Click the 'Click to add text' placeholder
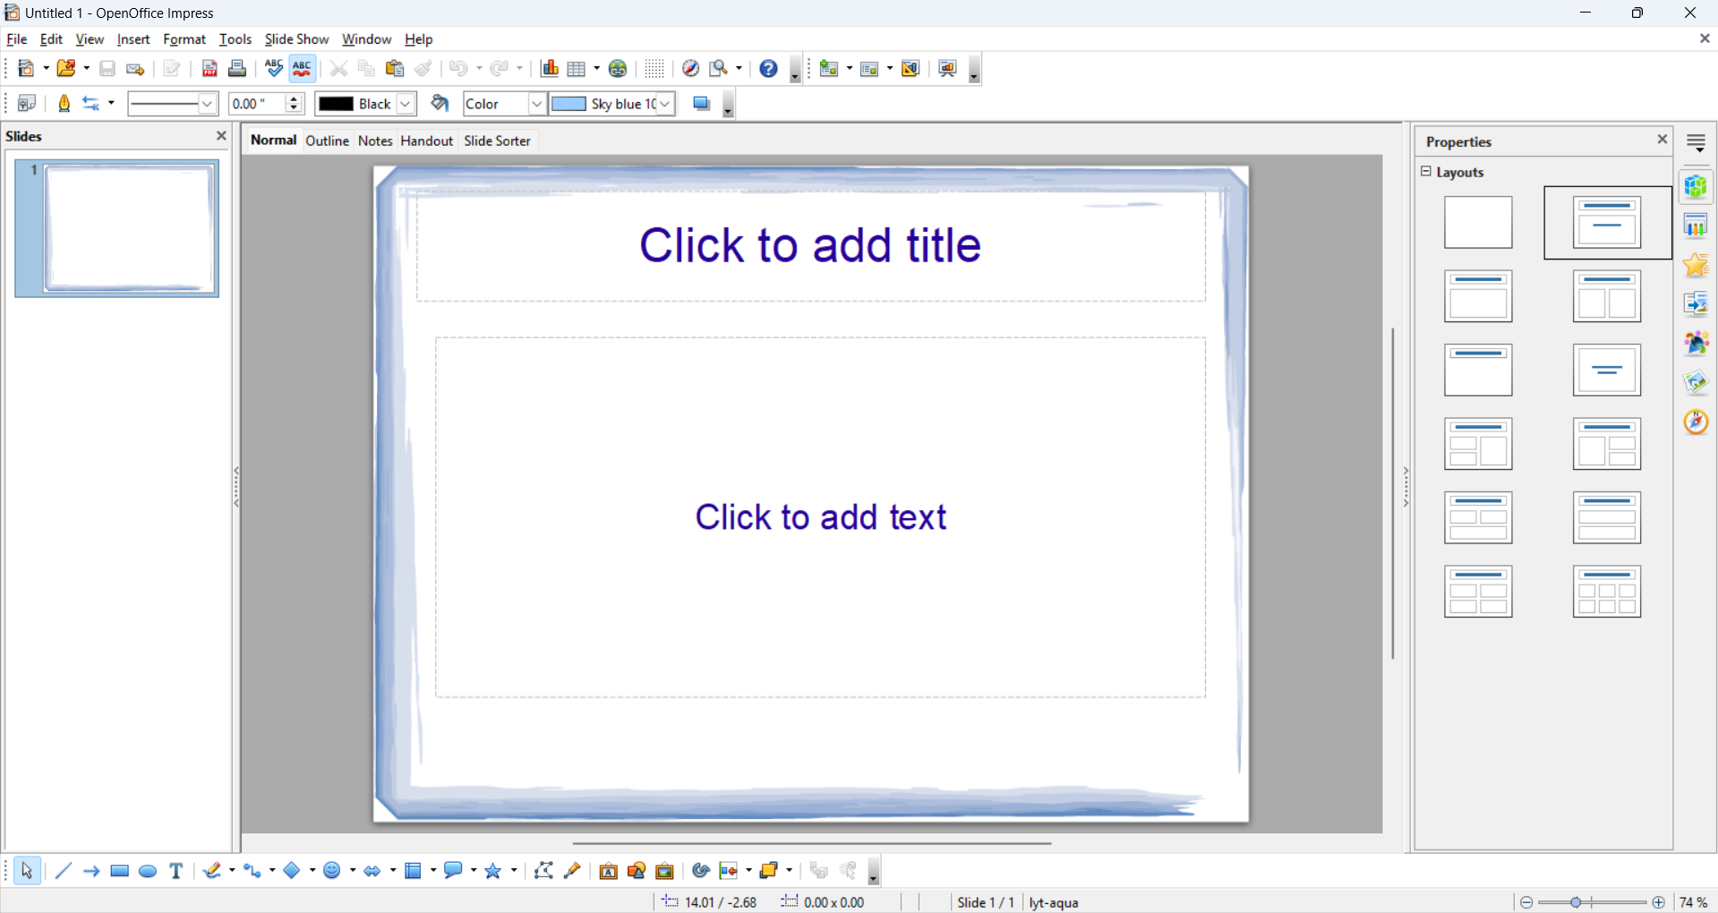The width and height of the screenshot is (1718, 913). pyautogui.click(x=821, y=517)
